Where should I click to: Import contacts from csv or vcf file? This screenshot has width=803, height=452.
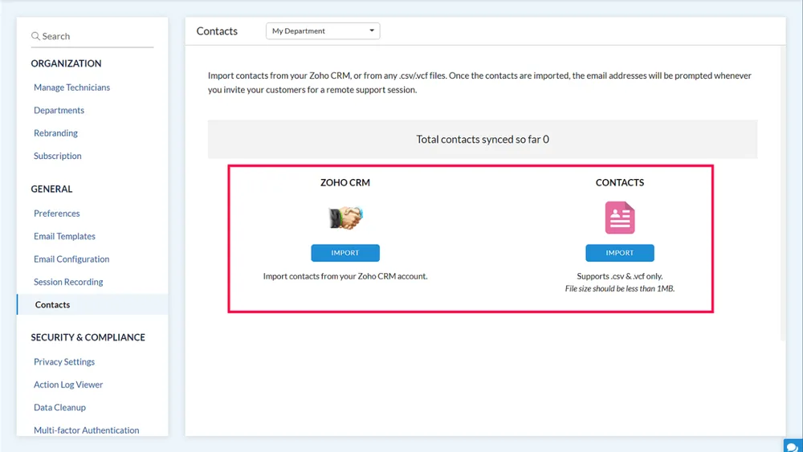click(x=620, y=253)
